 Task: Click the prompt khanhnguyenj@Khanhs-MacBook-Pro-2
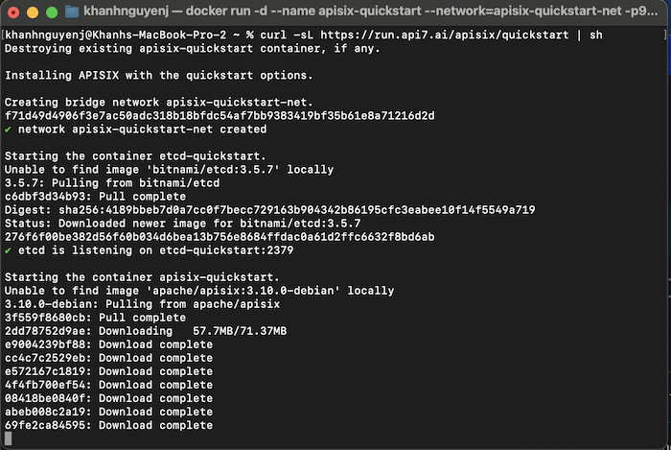click(116, 35)
